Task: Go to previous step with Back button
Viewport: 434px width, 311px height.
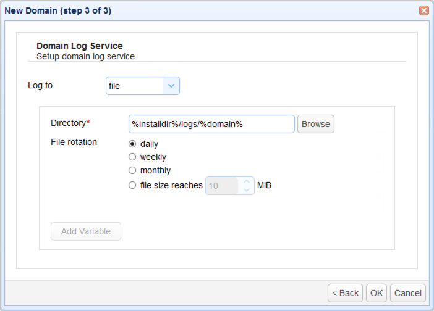Action: [x=344, y=293]
